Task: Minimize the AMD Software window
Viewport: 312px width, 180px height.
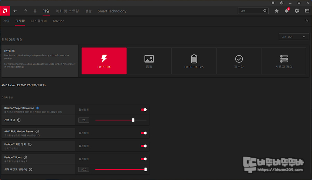Action: coord(290,3)
